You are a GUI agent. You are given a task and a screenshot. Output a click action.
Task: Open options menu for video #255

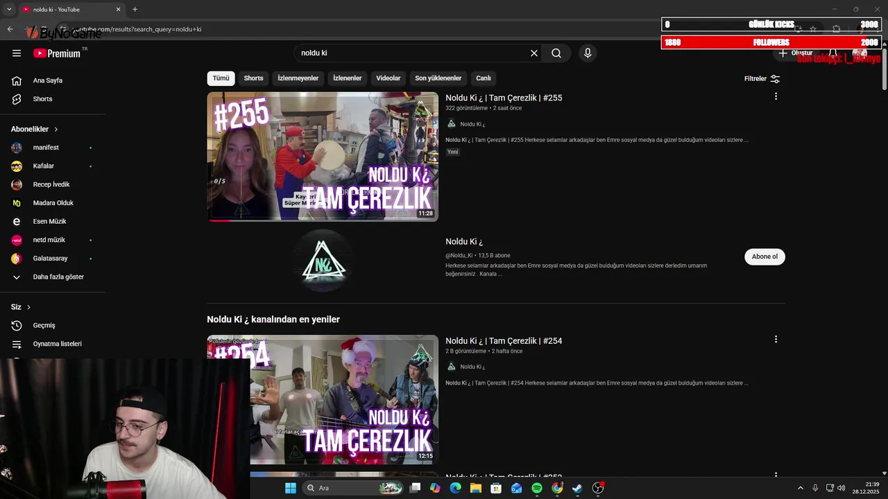[x=776, y=96]
